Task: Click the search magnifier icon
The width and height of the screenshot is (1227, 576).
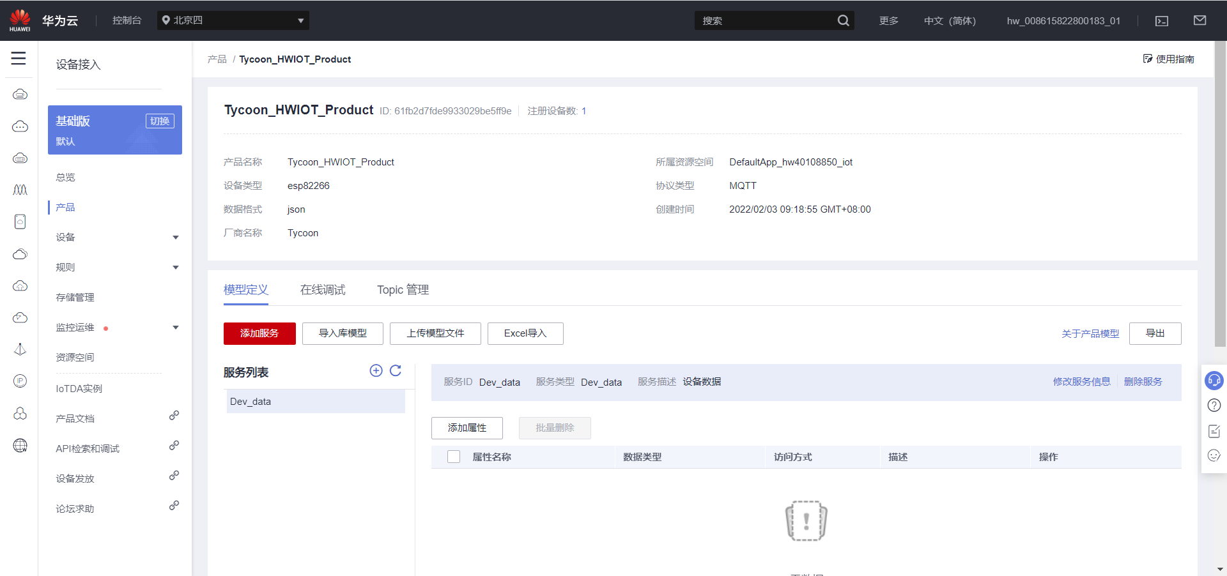Action: coord(844,20)
